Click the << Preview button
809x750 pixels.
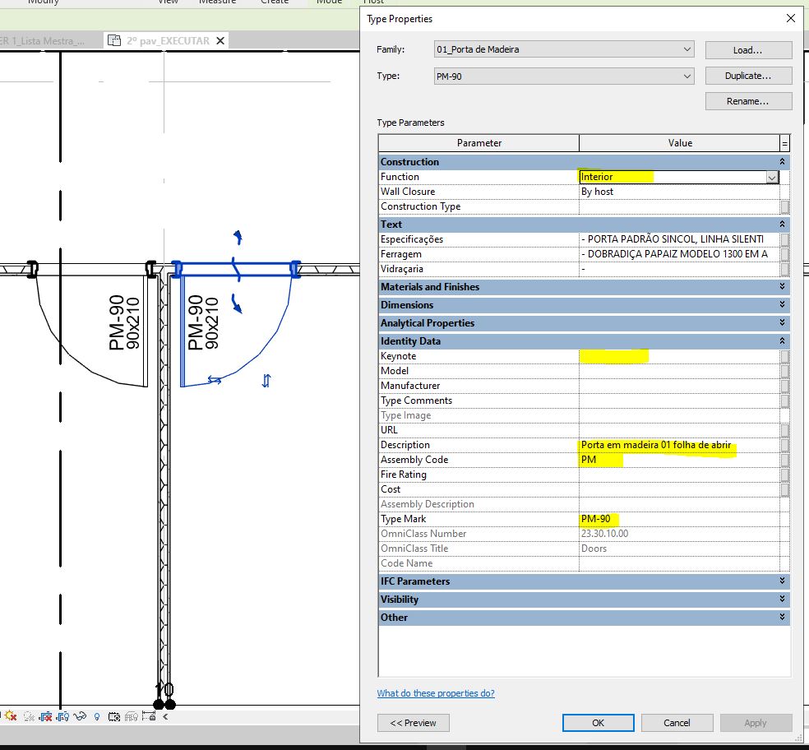coord(413,723)
